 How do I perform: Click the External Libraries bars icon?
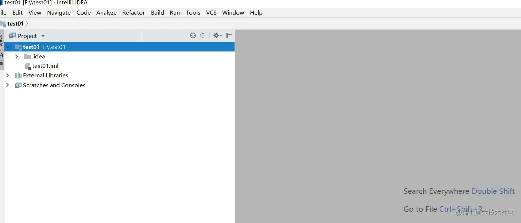pyautogui.click(x=18, y=76)
